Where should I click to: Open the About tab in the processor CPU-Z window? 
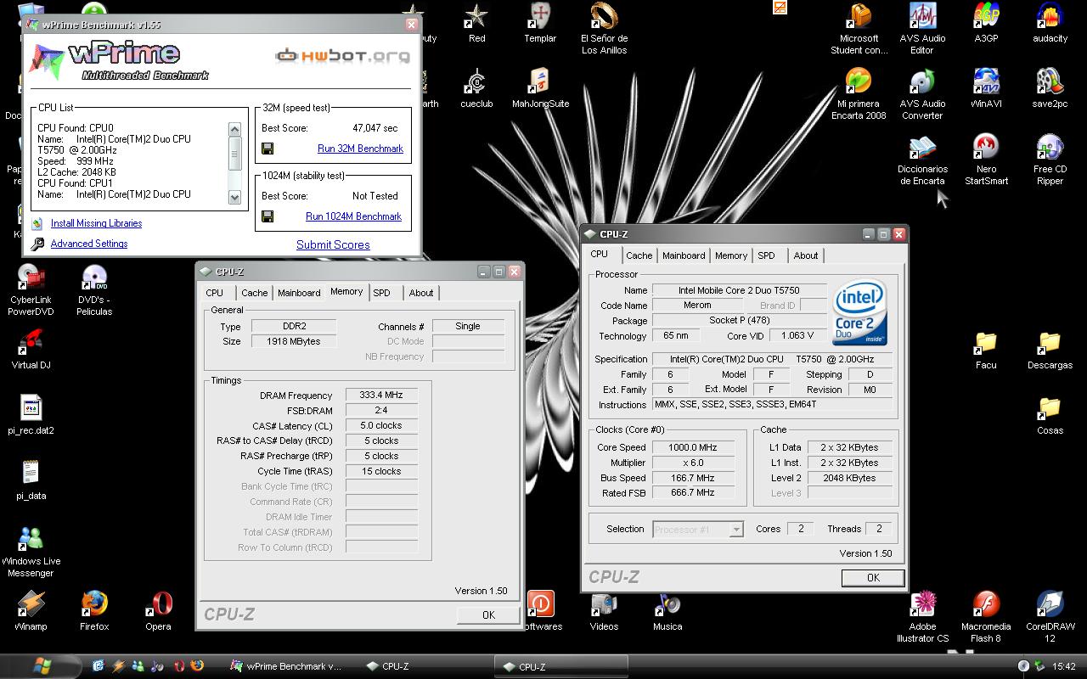[806, 255]
